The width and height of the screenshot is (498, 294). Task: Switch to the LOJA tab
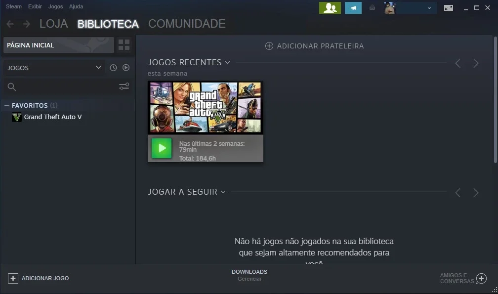[54, 24]
